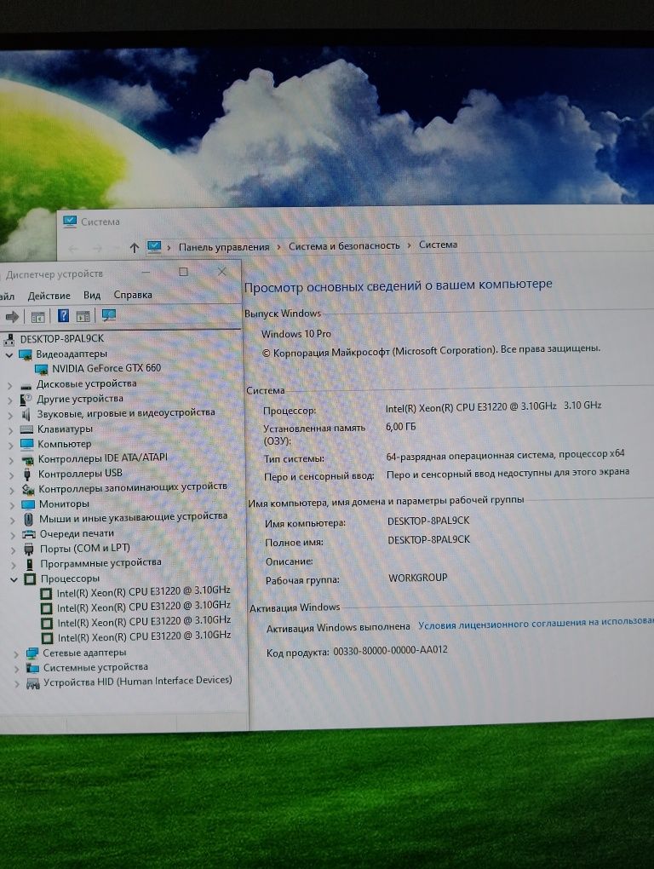Expand the Системные устройства node
Screen dimensions: 654x869
pos(17,669)
